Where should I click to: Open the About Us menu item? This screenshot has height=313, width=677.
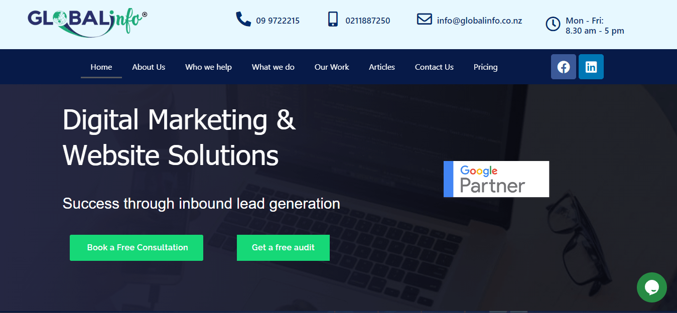pos(149,67)
